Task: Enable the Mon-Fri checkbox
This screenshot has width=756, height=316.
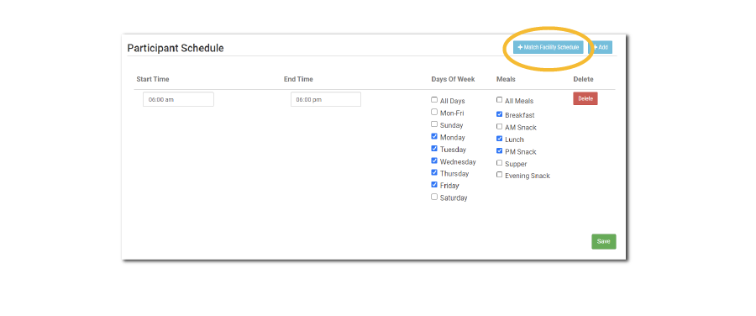Action: (x=434, y=112)
